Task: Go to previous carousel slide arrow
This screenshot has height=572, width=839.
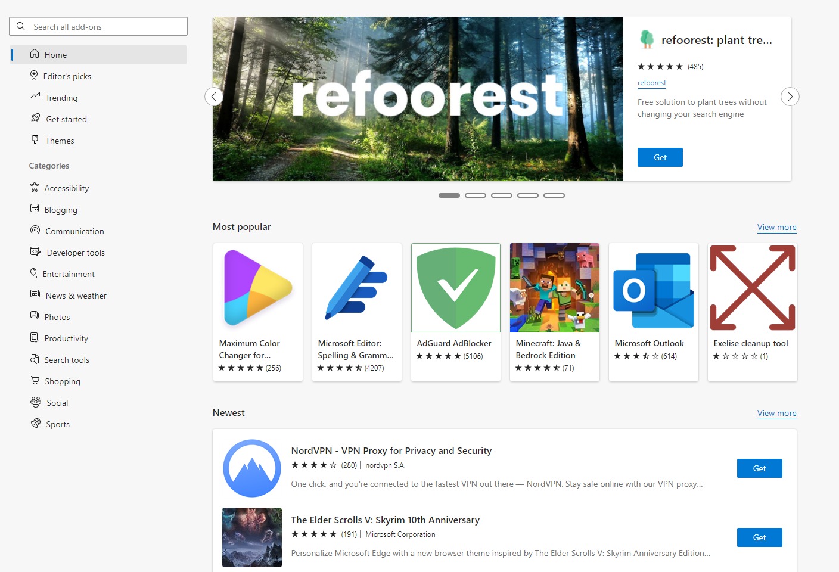Action: [214, 97]
